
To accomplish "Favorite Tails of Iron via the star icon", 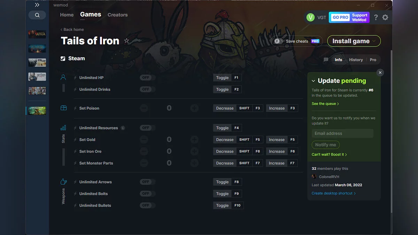I will [x=127, y=41].
